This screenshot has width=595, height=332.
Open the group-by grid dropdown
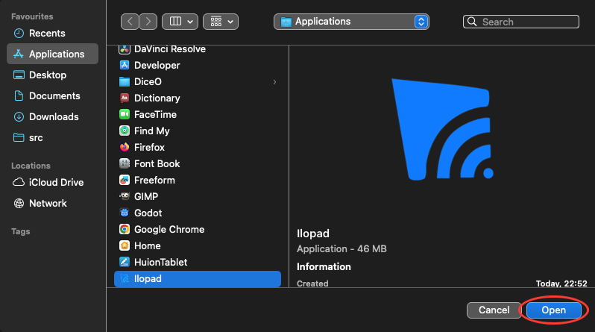(x=221, y=22)
